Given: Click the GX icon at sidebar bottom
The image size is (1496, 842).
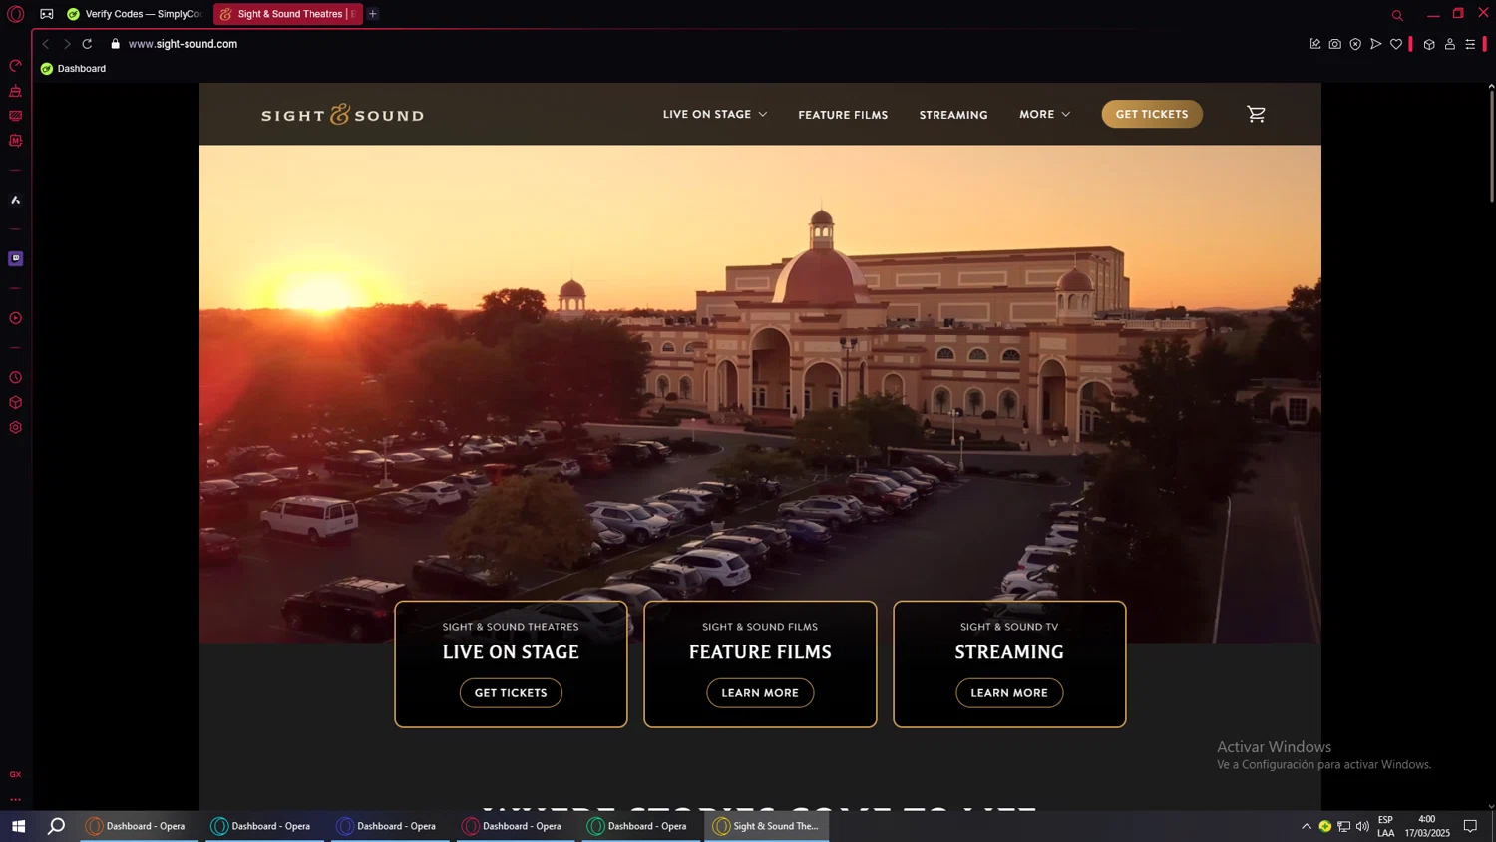Looking at the screenshot, I should click(15, 774).
